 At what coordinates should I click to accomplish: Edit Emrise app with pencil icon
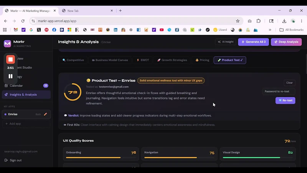pyautogui.click(x=45, y=114)
